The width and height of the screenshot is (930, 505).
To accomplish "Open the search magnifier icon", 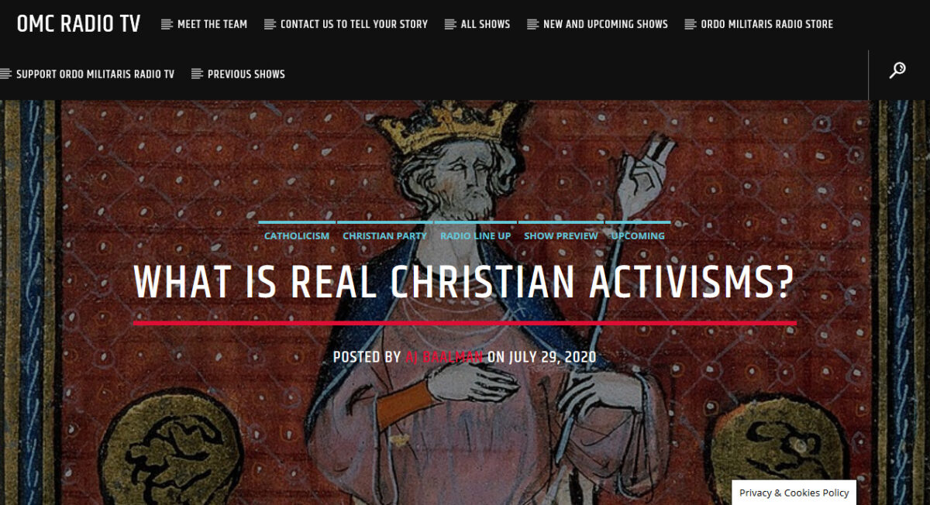I will click(897, 70).
